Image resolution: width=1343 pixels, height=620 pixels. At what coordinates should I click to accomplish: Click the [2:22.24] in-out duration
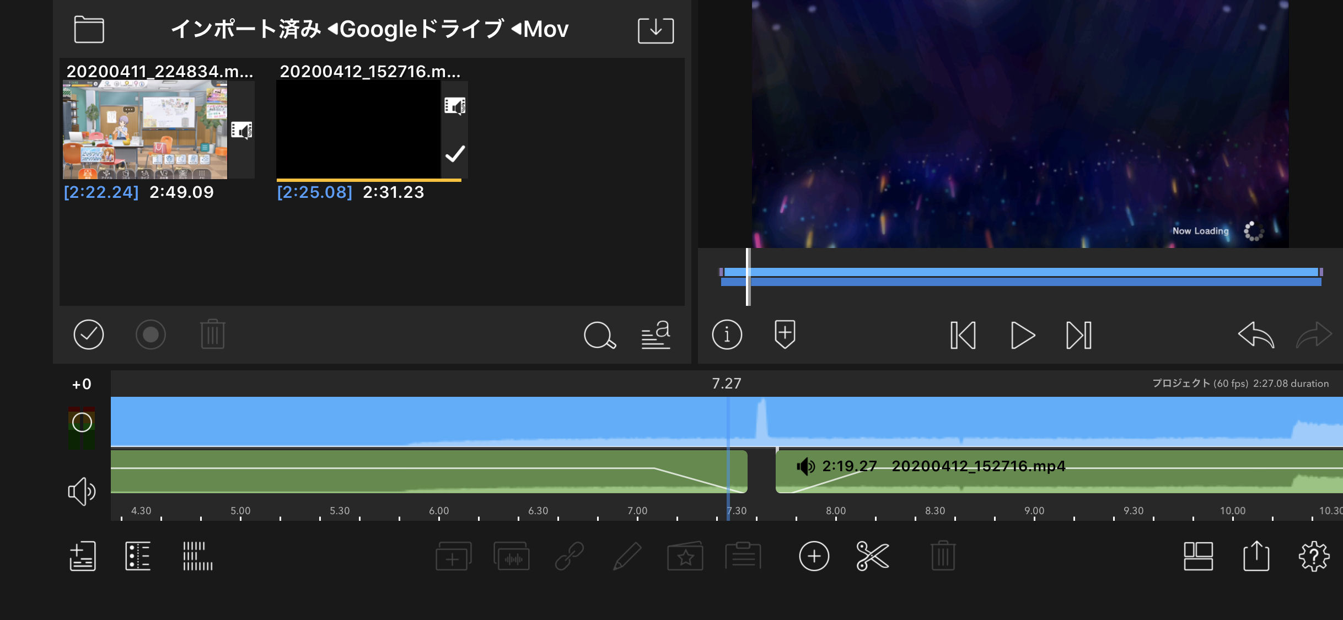point(101,192)
